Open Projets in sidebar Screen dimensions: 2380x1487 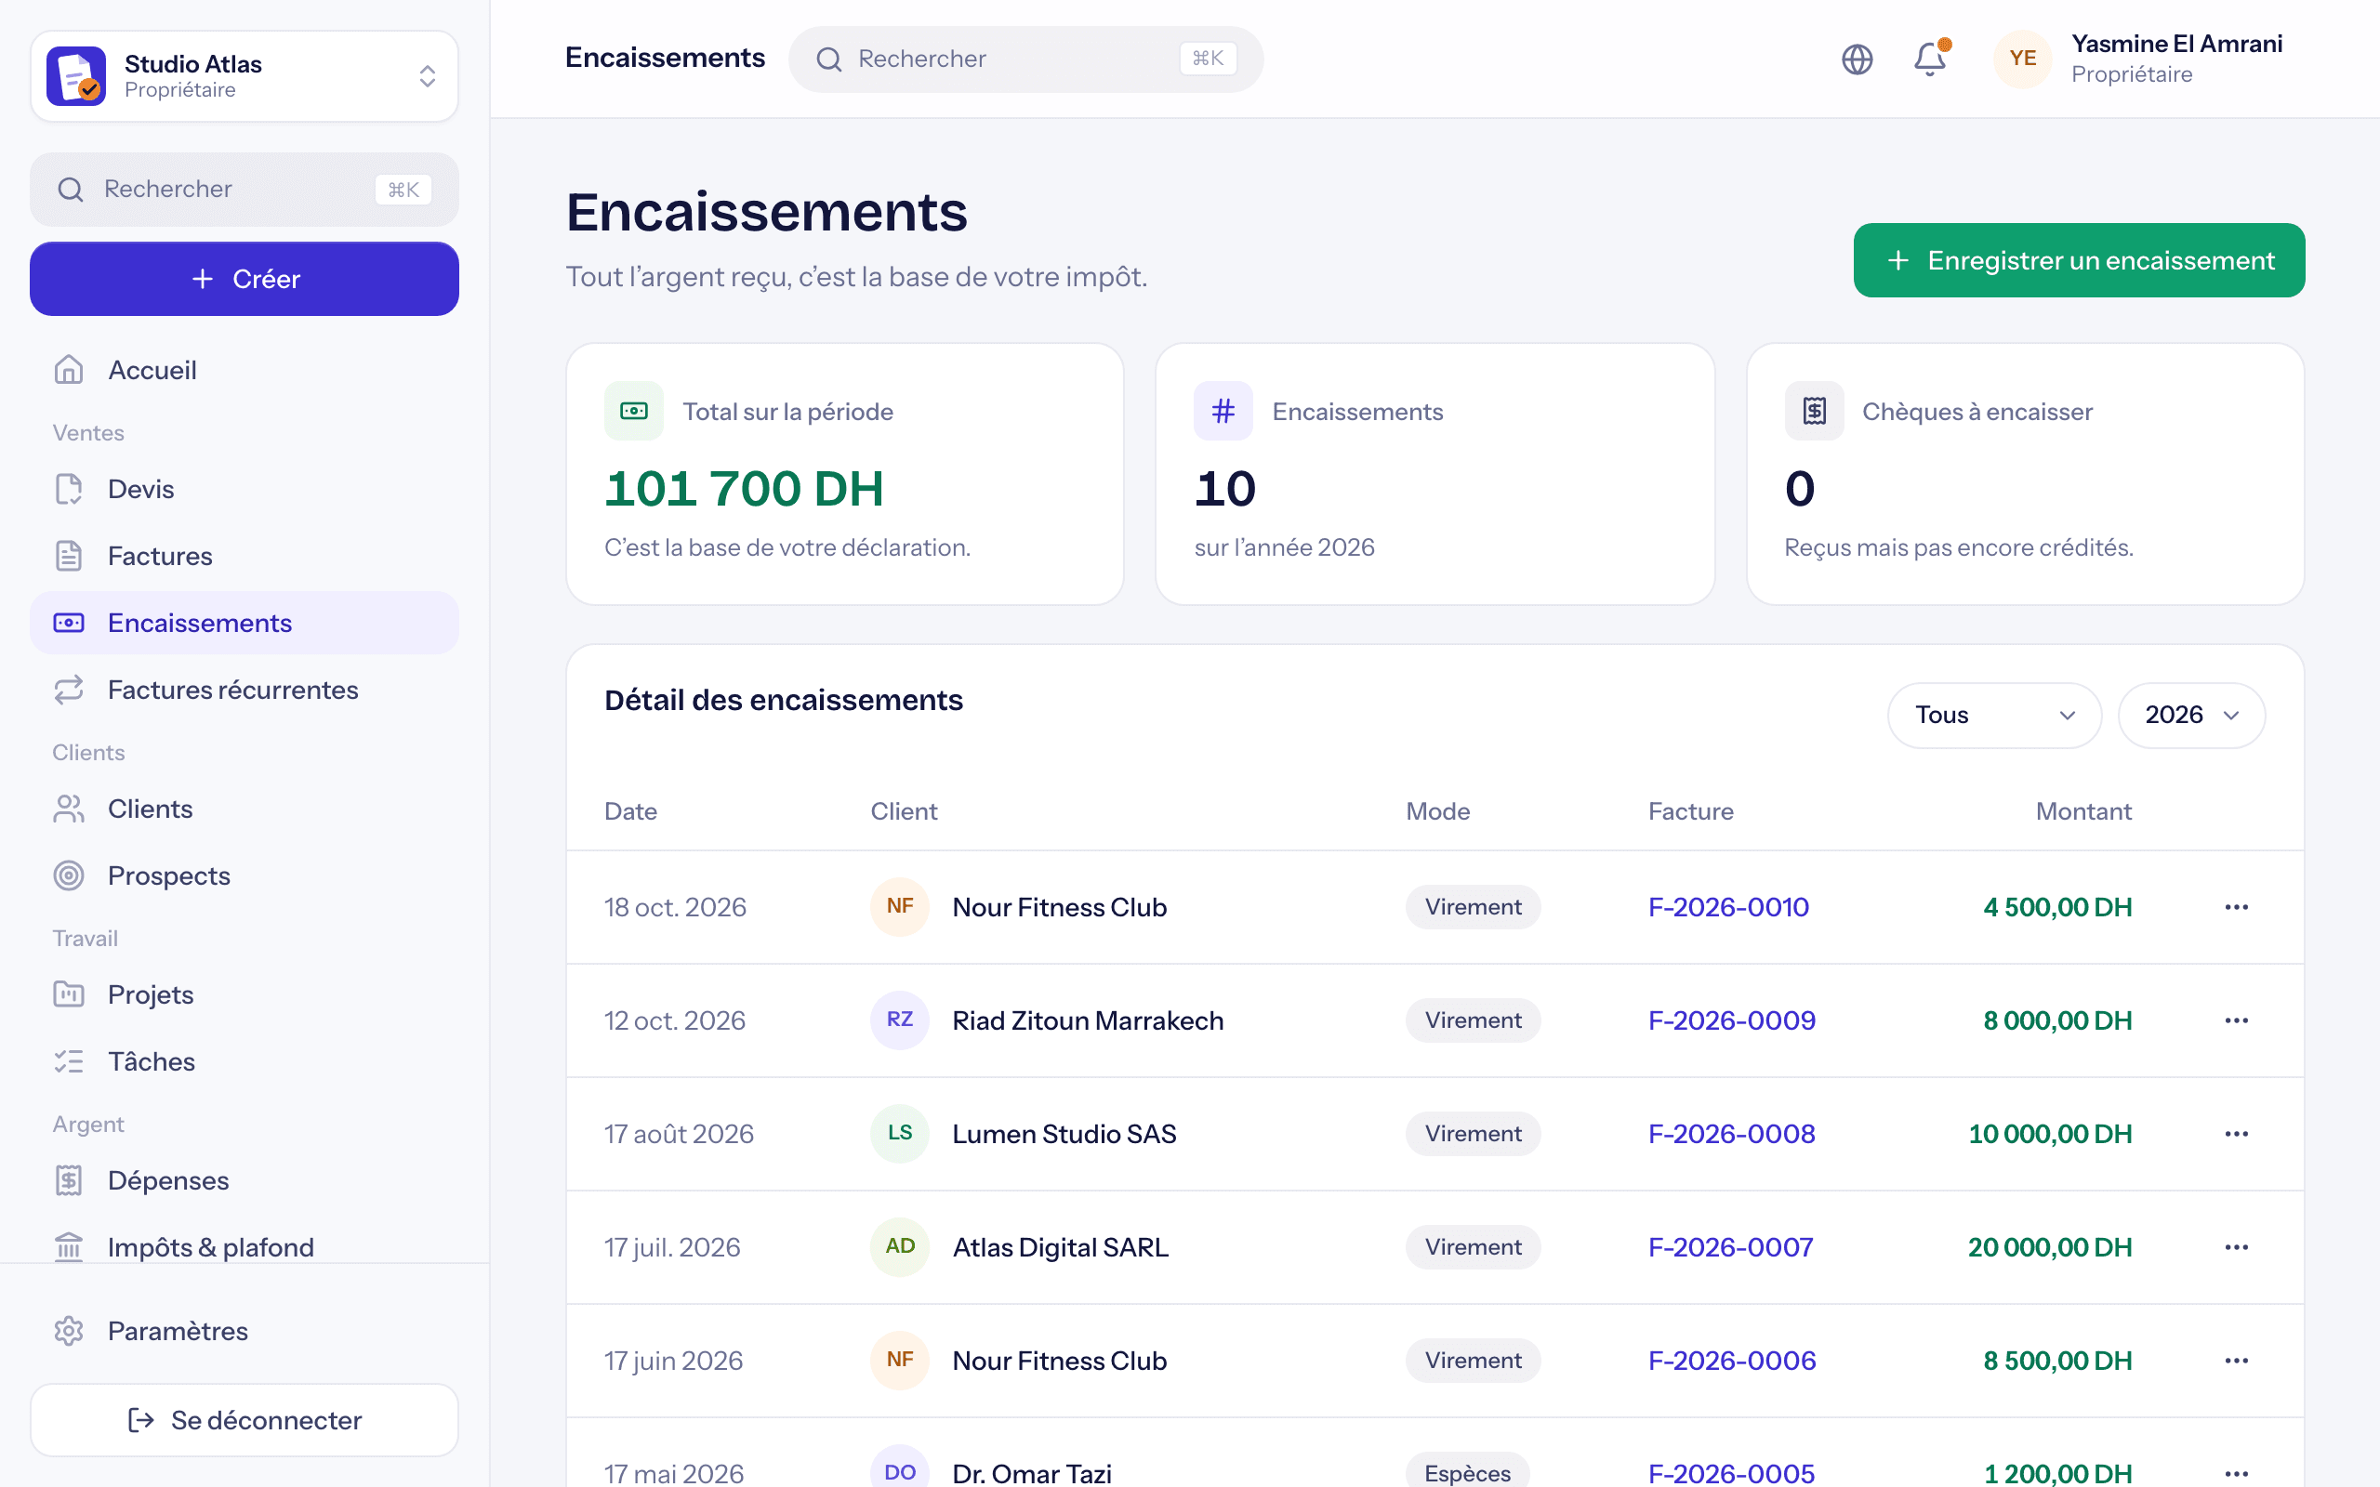244,994
